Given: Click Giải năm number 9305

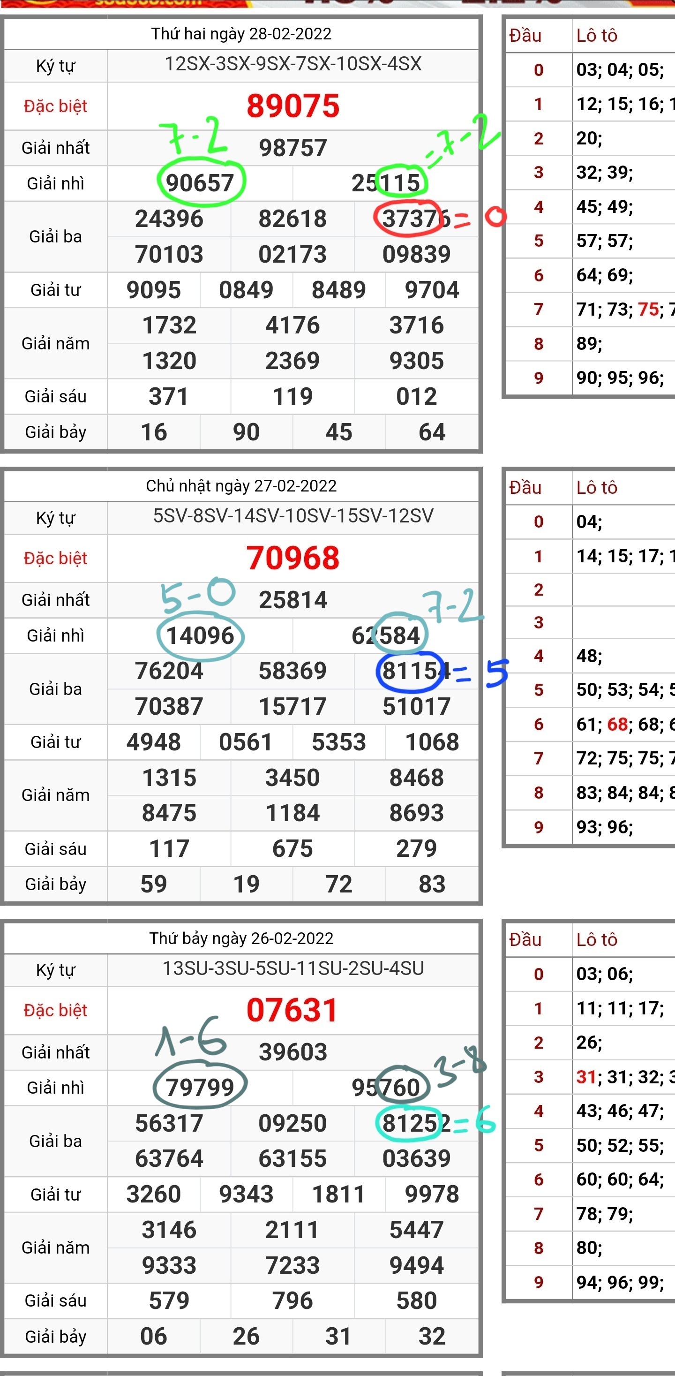Looking at the screenshot, I should pos(417,361).
